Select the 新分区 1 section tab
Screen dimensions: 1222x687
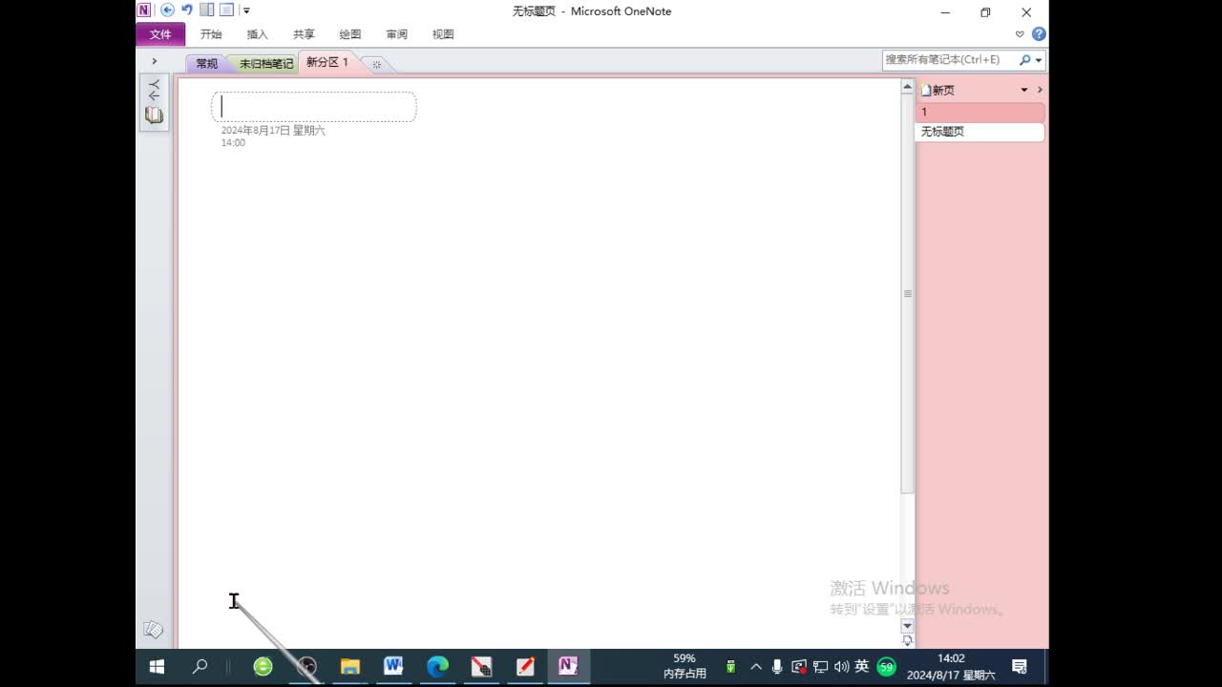(x=327, y=62)
